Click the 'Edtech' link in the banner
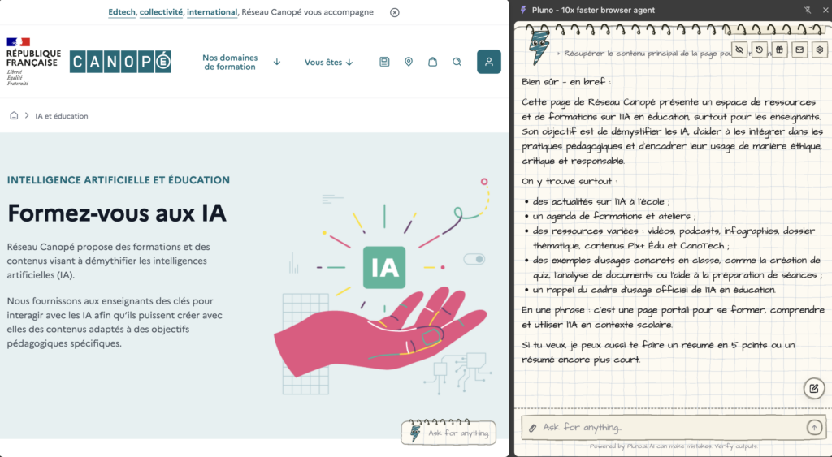The height and width of the screenshot is (457, 832). (122, 12)
